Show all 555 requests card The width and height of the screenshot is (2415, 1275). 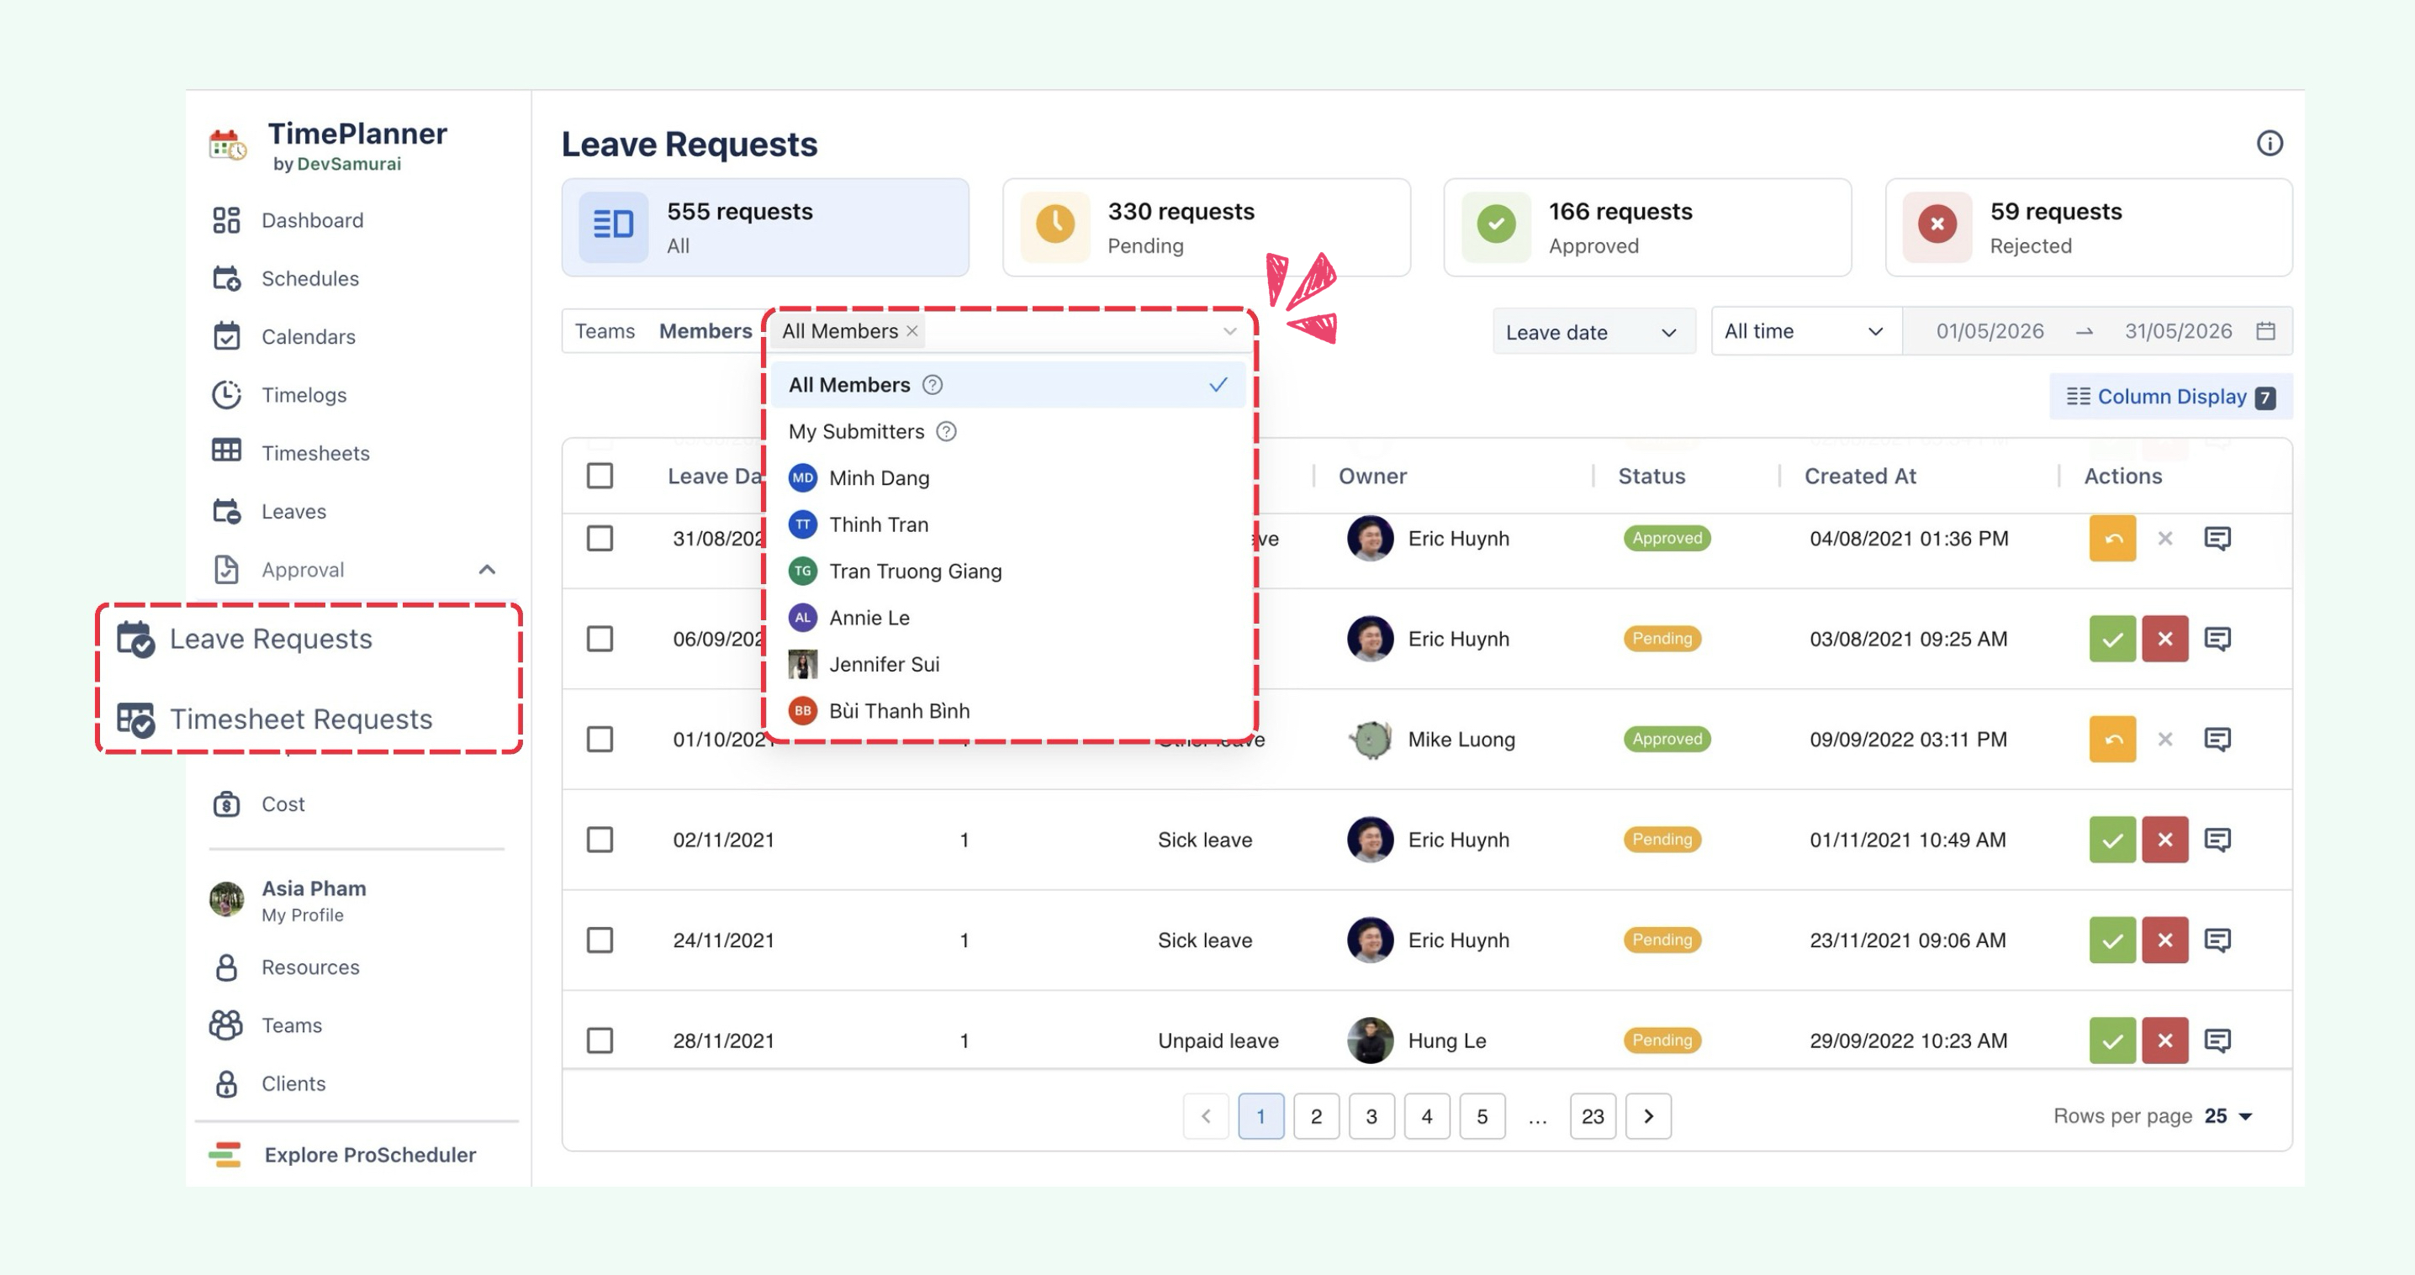(765, 228)
